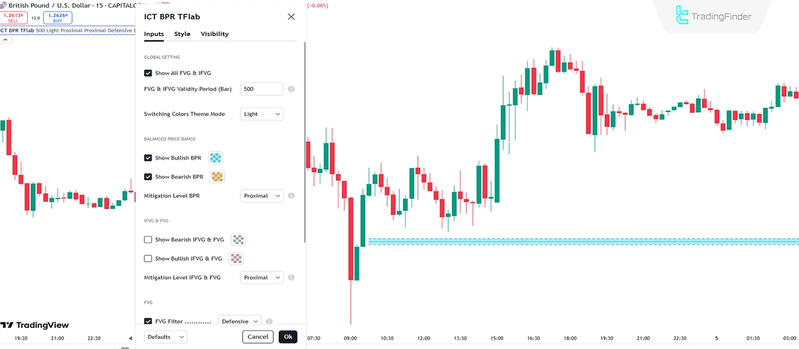Viewport: 799px width, 349px height.
Task: Open the Switching Colors Theme Mode dropdown
Action: [x=261, y=114]
